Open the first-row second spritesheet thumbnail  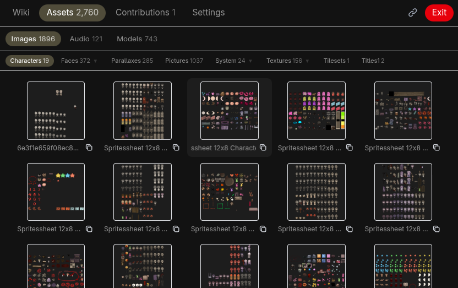click(x=143, y=111)
